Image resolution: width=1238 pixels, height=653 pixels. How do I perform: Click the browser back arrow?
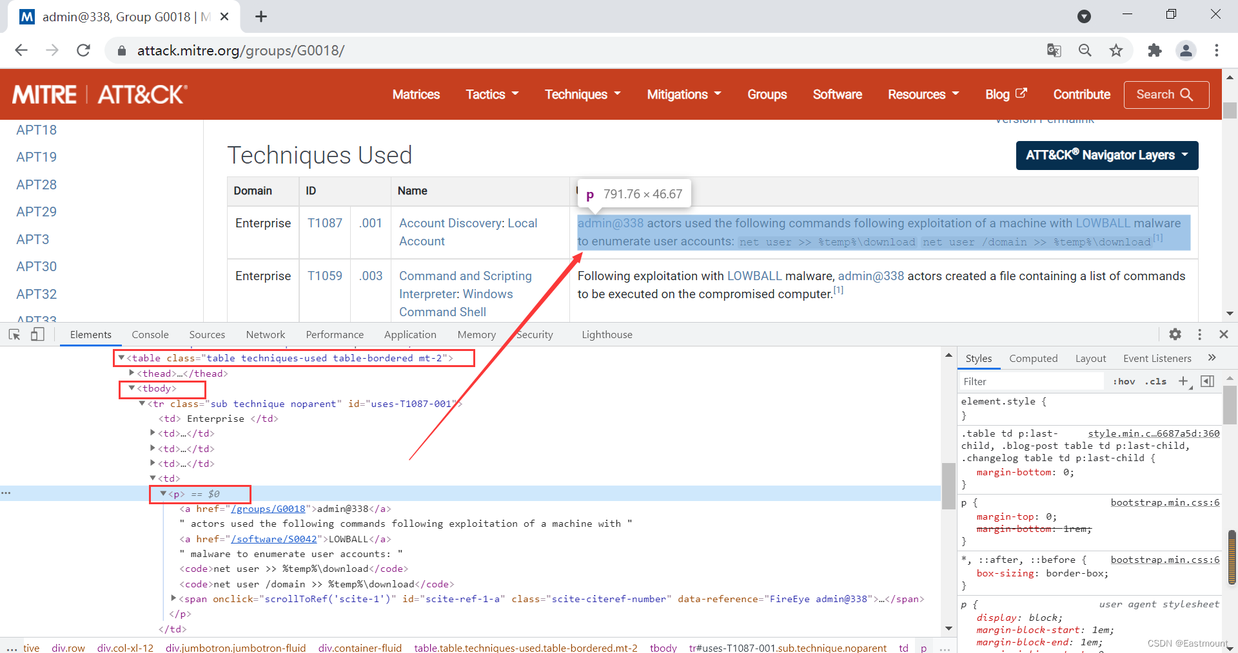click(x=21, y=50)
